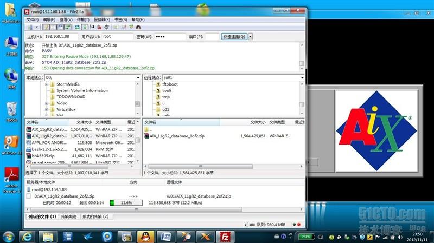
Task: Click the 端口 port input field
Action: [x=212, y=36]
